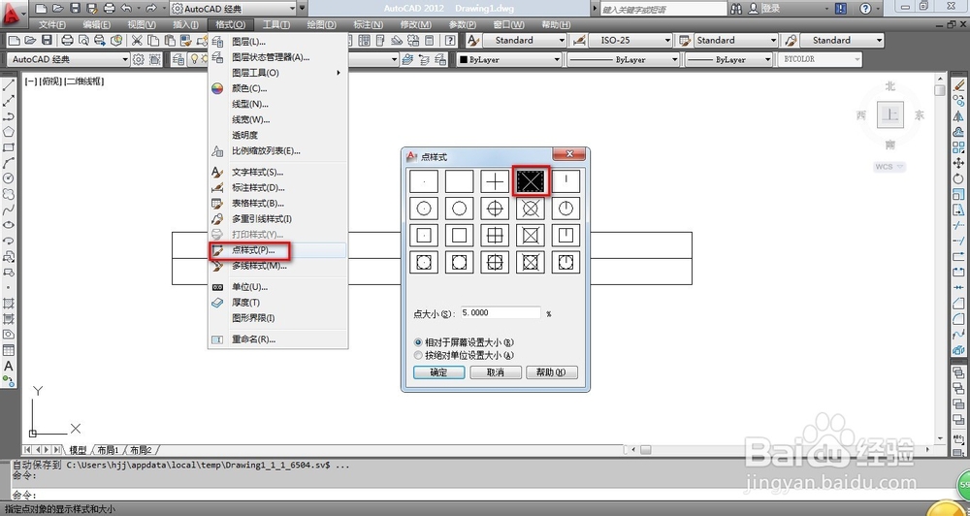970x516 pixels.
Task: Choose 单位(U)... menu entry
Action: pyautogui.click(x=277, y=287)
